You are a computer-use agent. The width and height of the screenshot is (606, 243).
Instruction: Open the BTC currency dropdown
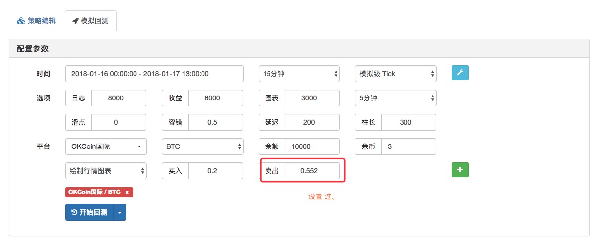point(202,146)
